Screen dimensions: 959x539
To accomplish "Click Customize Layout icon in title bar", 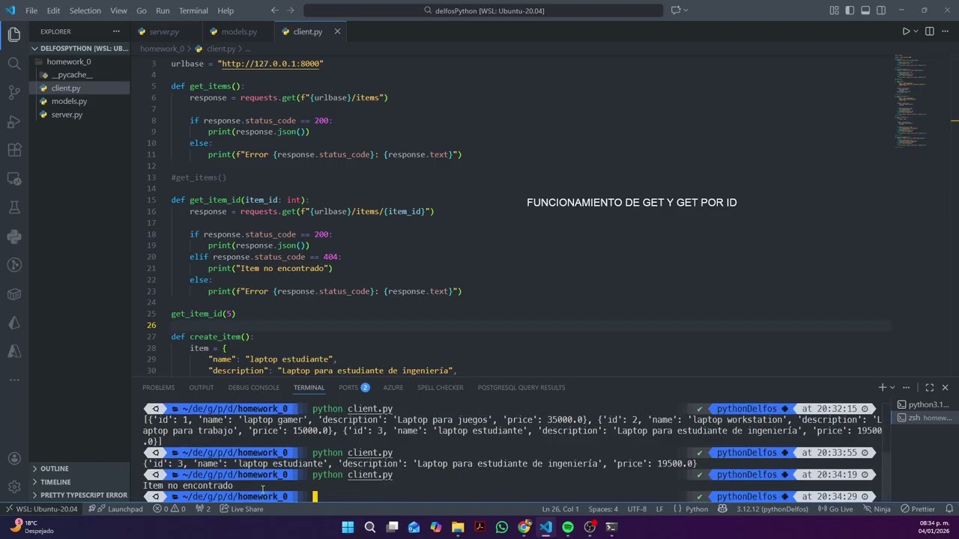I will coord(835,10).
